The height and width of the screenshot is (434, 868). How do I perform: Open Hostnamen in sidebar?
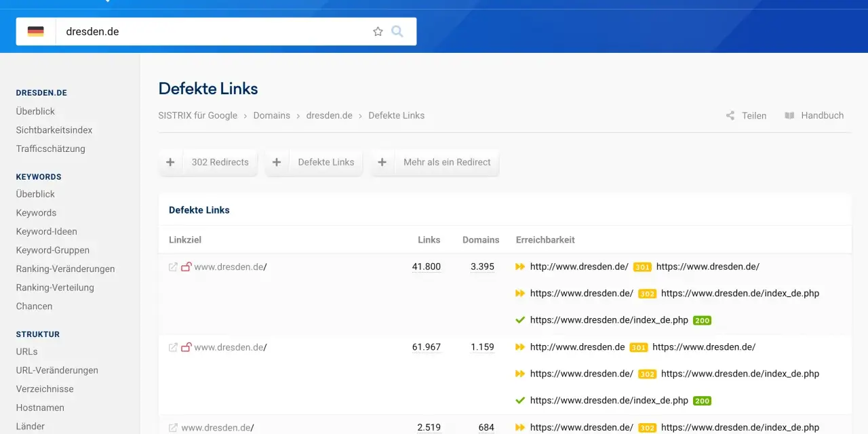pyautogui.click(x=41, y=408)
